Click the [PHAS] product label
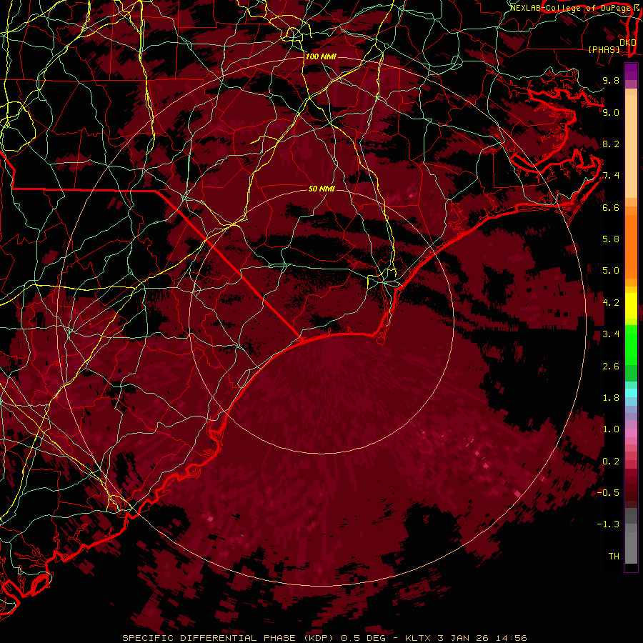The width and height of the screenshot is (643, 643). pyautogui.click(x=604, y=49)
